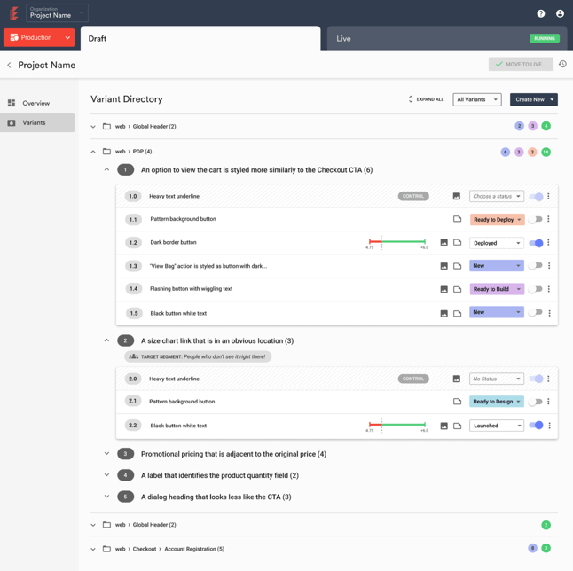The width and height of the screenshot is (573, 571).
Task: Disable the toggle for Dark border button
Action: (x=536, y=243)
